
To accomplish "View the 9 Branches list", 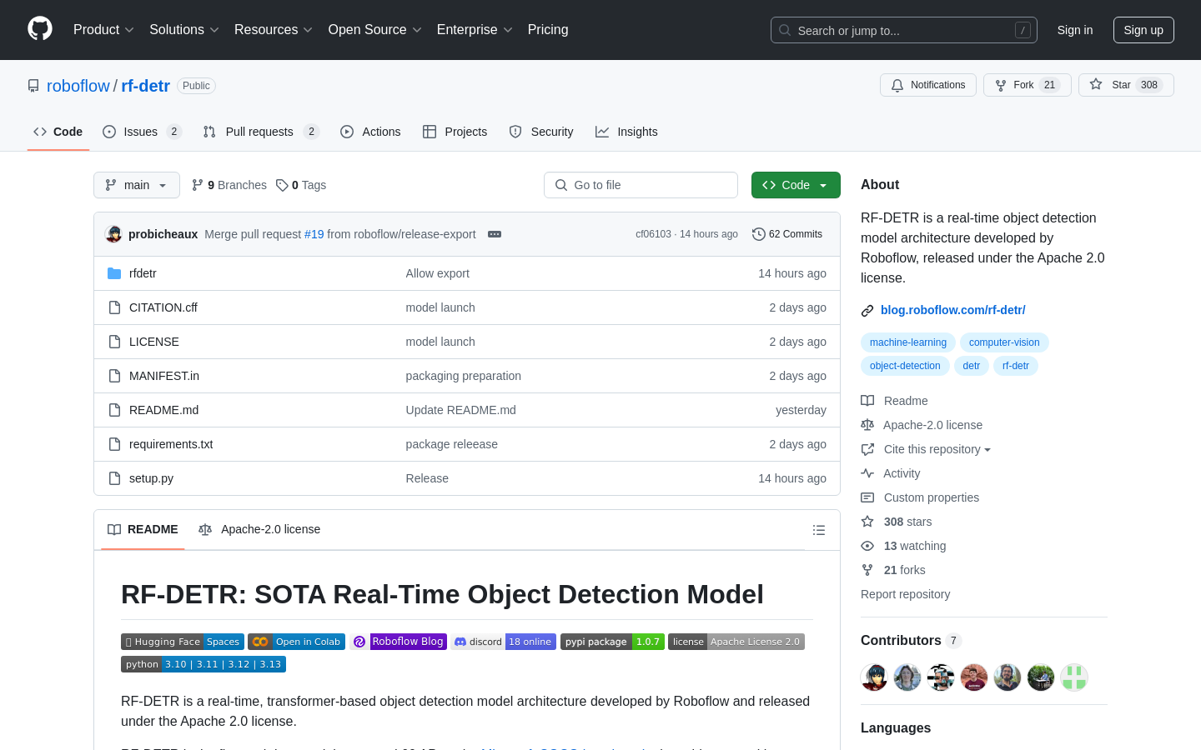I will 229,185.
